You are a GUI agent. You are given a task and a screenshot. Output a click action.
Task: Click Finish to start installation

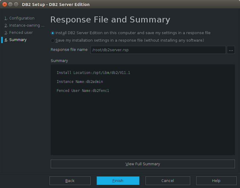[x=118, y=181]
